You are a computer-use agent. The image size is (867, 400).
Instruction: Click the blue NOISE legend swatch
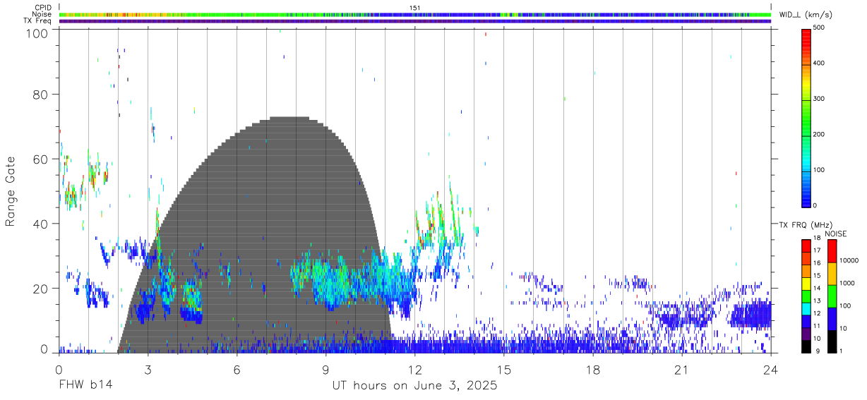point(832,318)
